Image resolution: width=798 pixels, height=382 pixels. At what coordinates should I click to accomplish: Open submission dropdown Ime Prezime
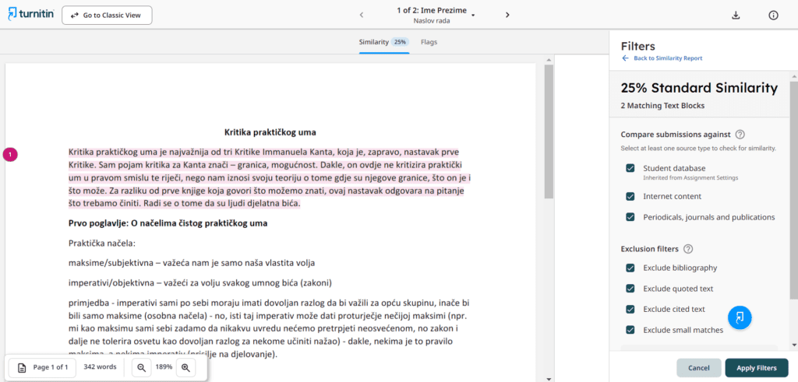473,16
